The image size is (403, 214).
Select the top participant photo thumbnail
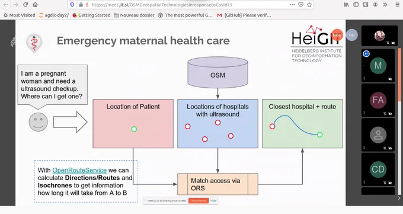point(379,36)
